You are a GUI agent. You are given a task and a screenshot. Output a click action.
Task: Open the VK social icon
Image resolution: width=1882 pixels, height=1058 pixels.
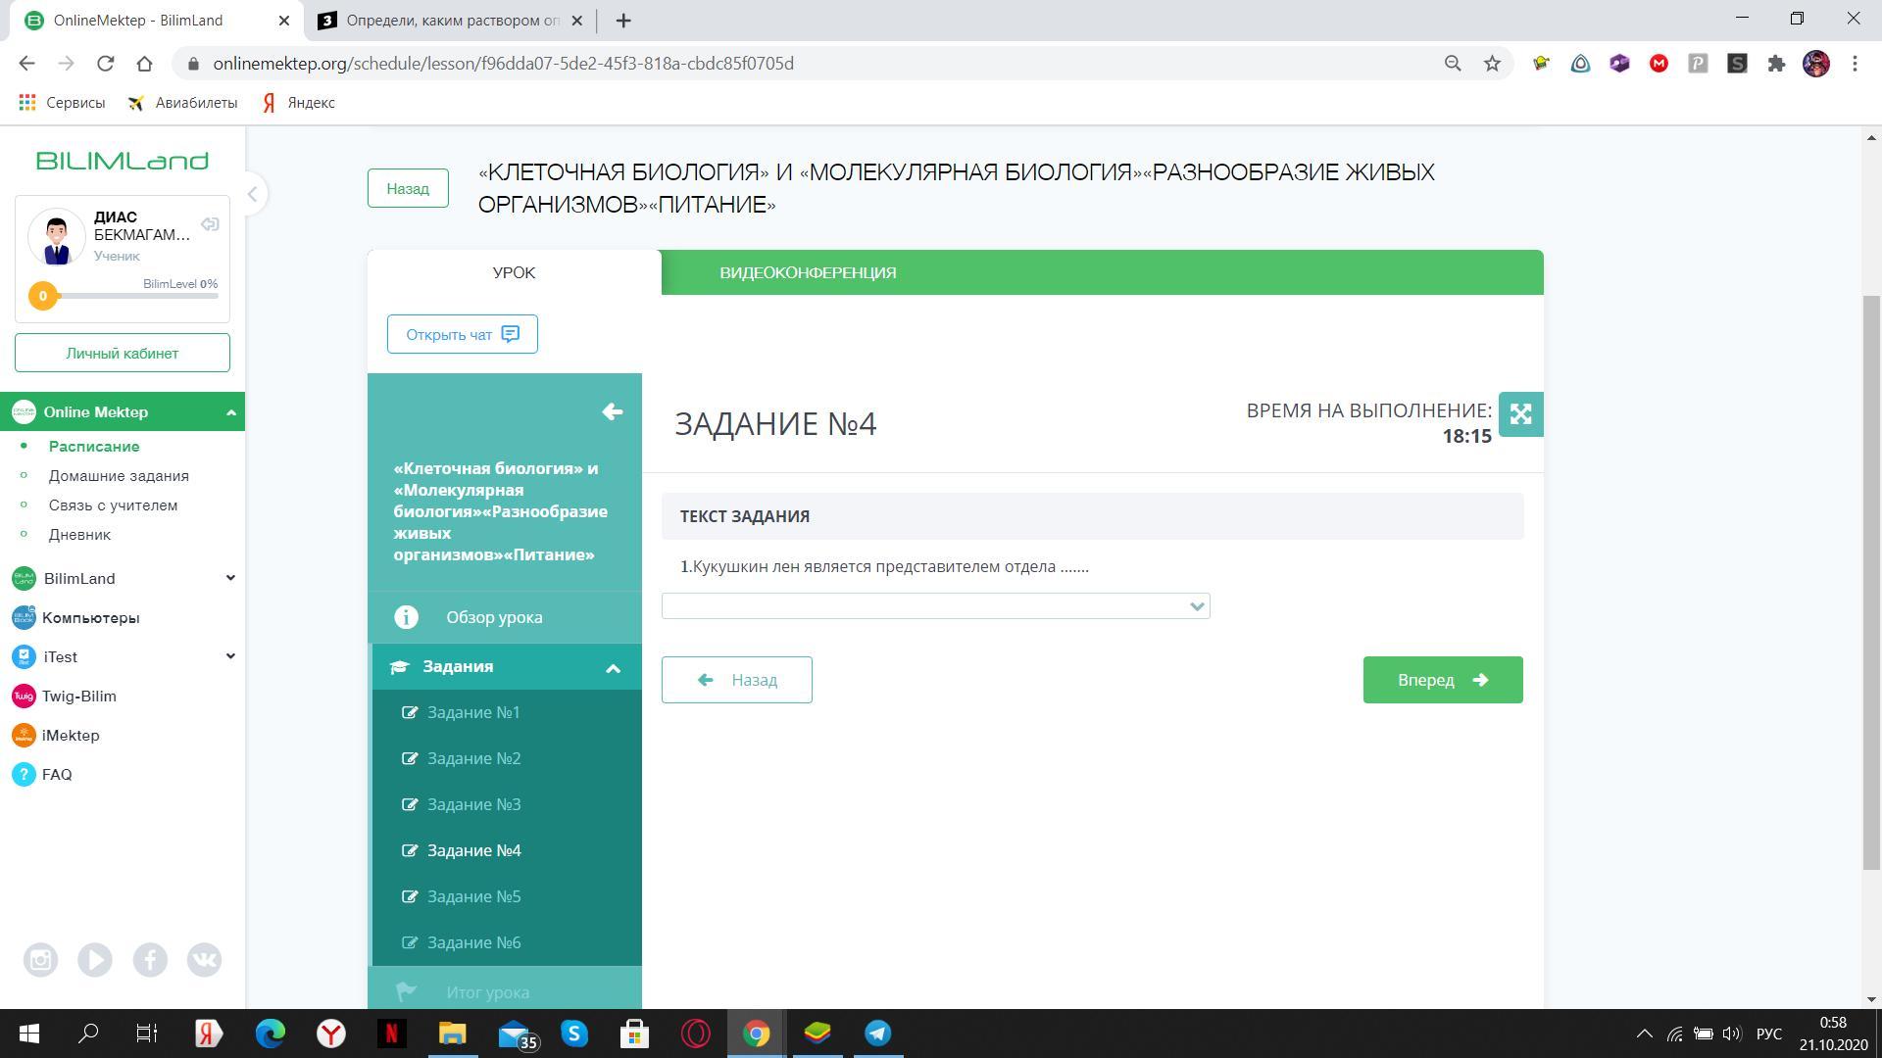point(204,960)
